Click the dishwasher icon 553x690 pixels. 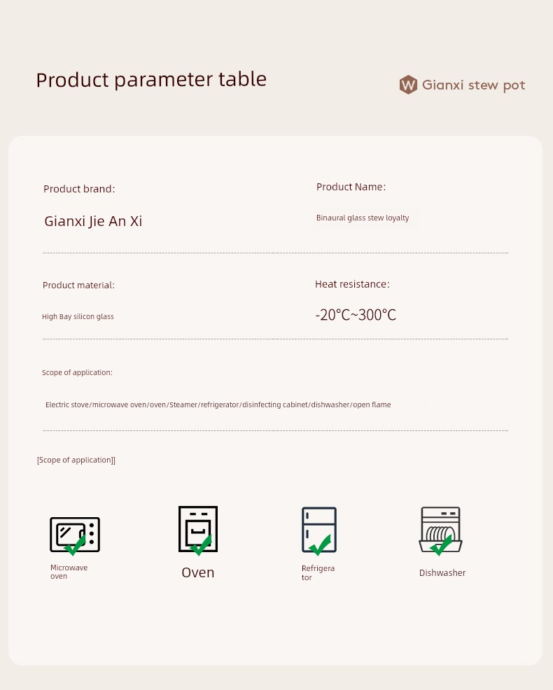coord(441,530)
